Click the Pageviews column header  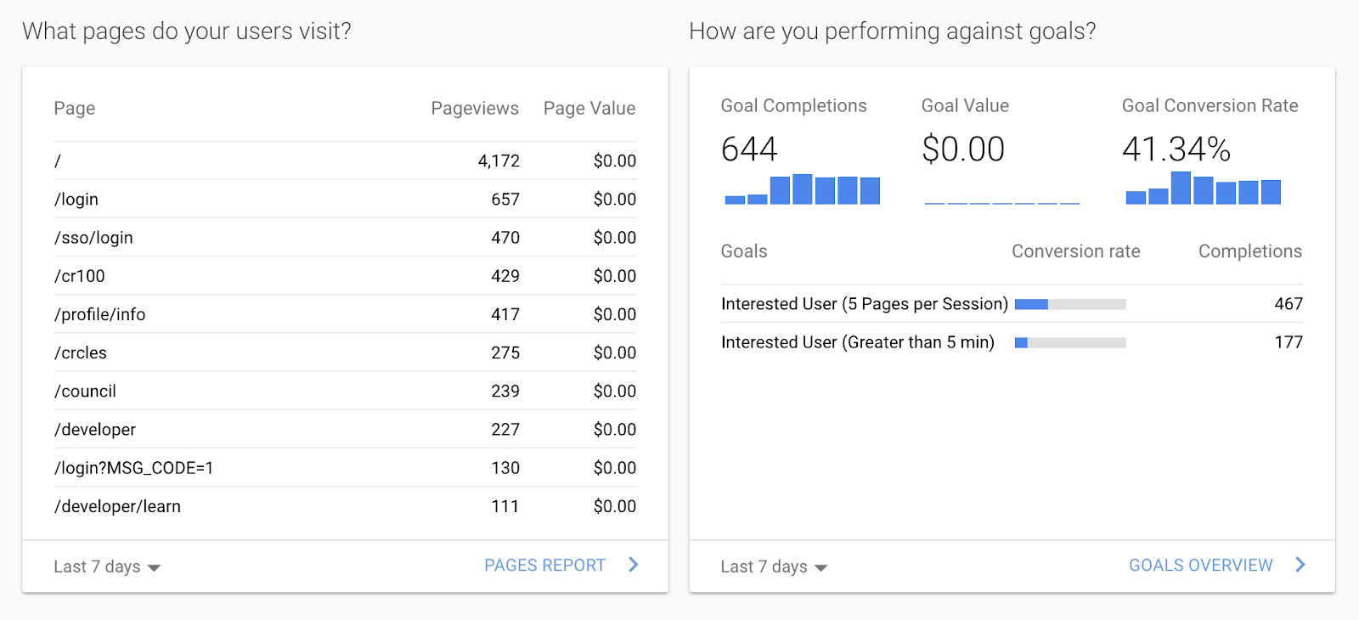(x=474, y=109)
